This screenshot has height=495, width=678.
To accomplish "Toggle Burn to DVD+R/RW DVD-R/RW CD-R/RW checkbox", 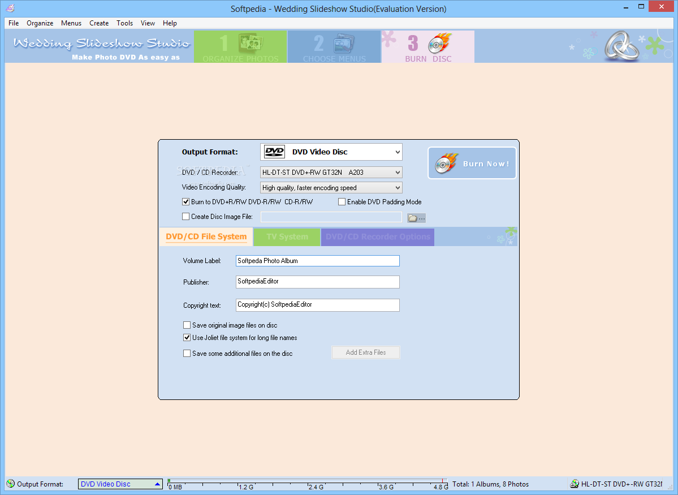I will 186,201.
